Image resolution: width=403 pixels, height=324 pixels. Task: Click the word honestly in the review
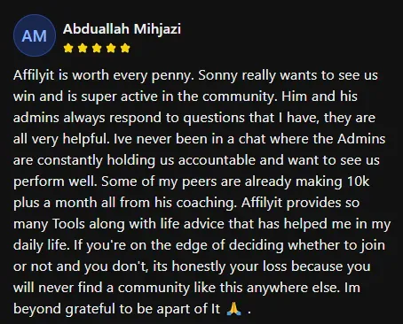[199, 266]
